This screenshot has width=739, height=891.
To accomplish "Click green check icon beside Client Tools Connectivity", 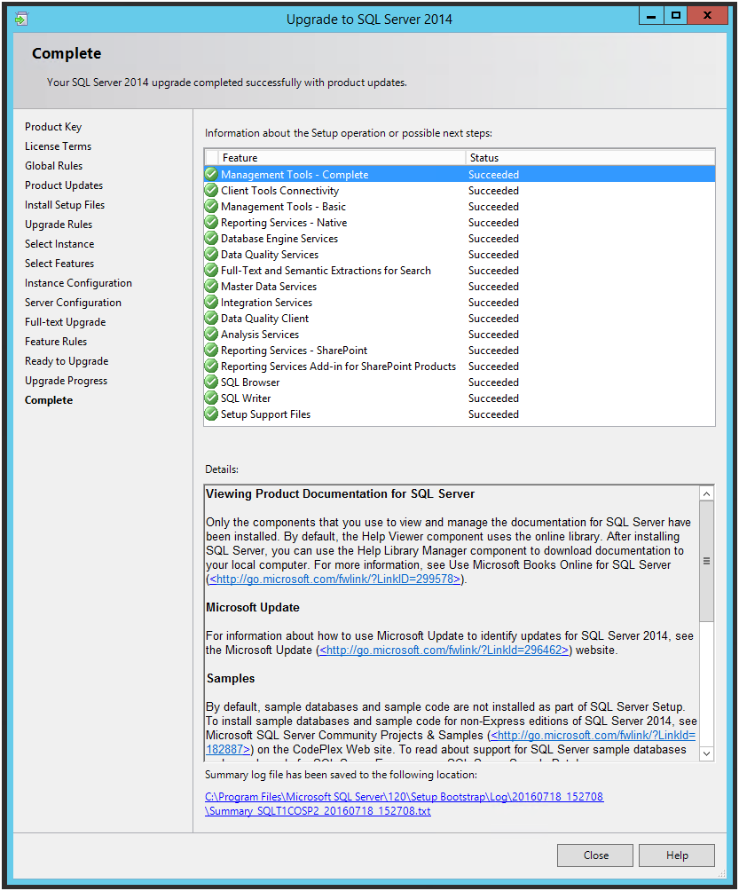I will [211, 190].
